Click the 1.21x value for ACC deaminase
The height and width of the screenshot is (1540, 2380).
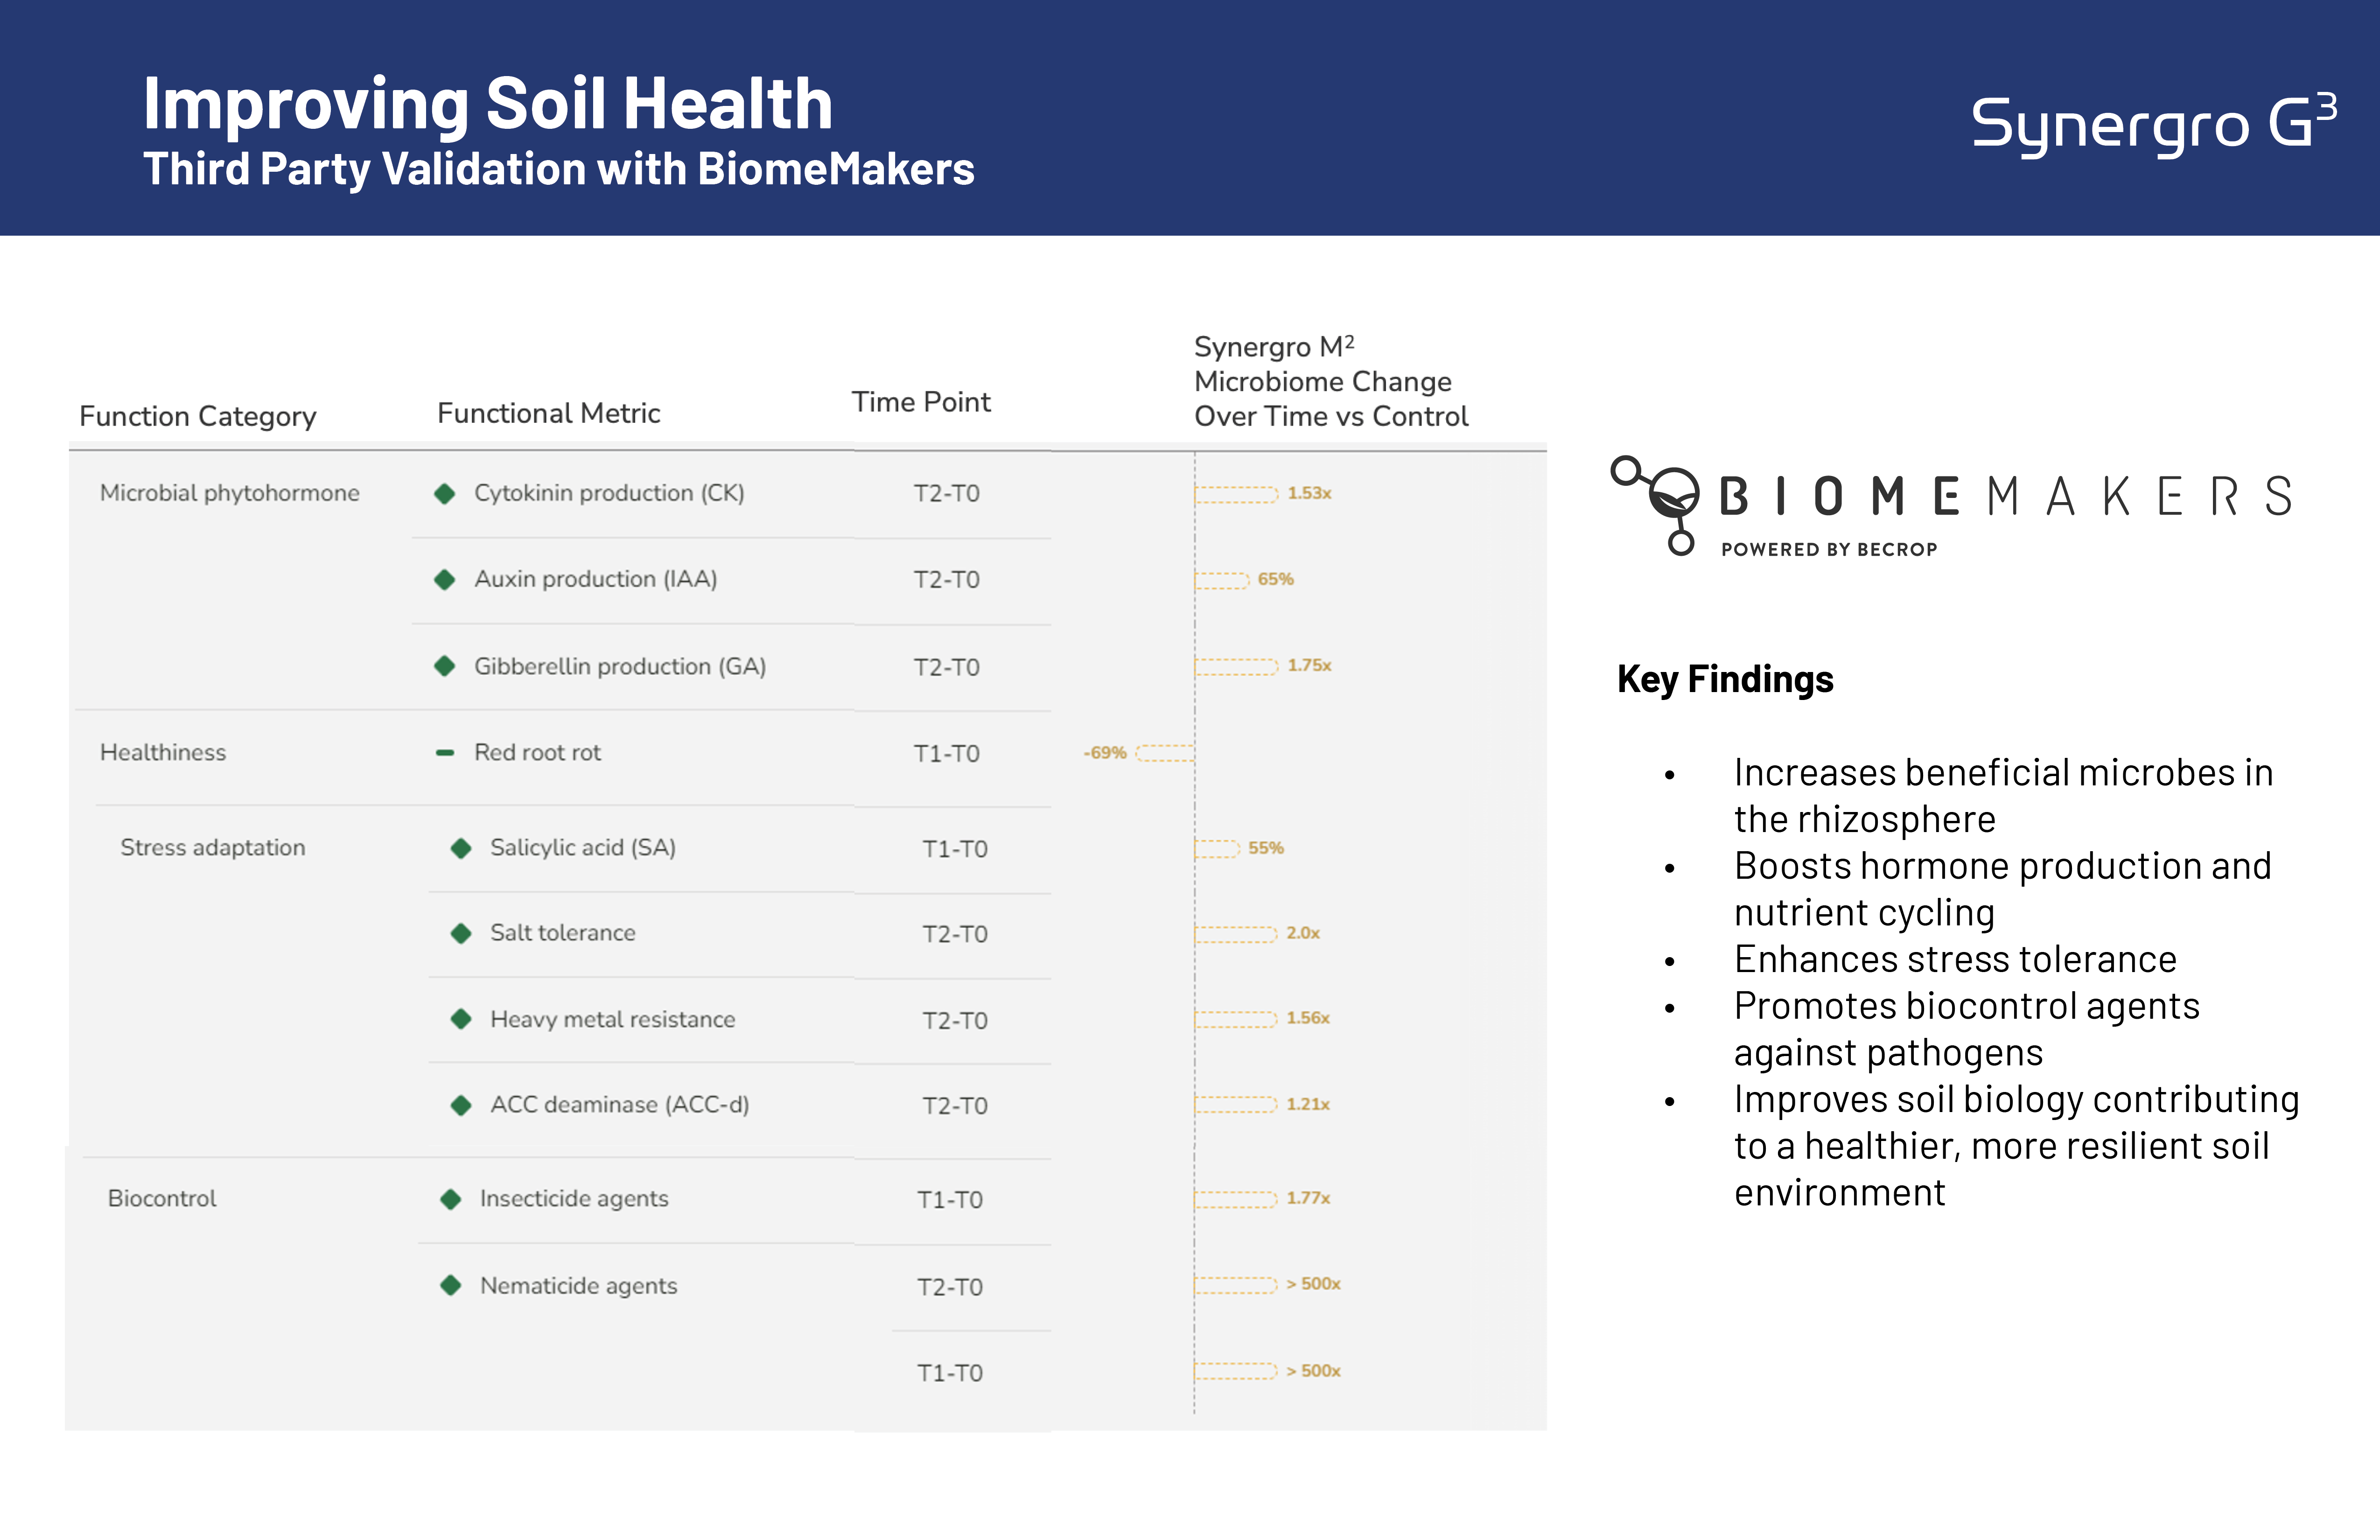(1308, 1104)
